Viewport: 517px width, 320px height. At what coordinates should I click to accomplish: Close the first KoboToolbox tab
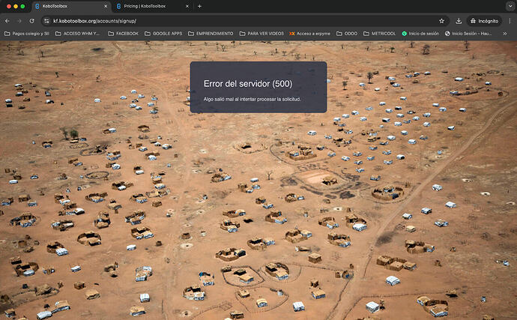pos(104,6)
